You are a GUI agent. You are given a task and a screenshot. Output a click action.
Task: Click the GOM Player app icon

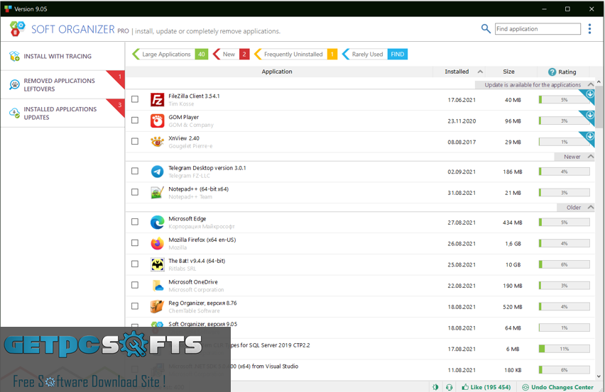click(x=158, y=121)
